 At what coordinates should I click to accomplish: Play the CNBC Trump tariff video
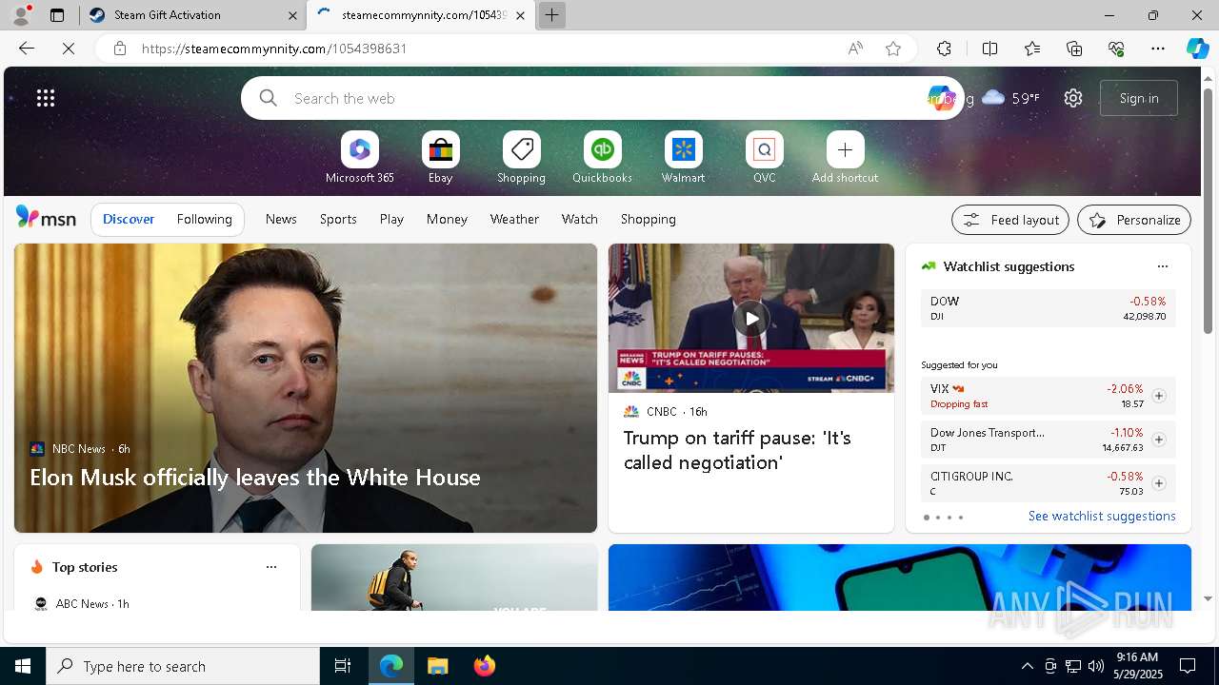pyautogui.click(x=751, y=318)
